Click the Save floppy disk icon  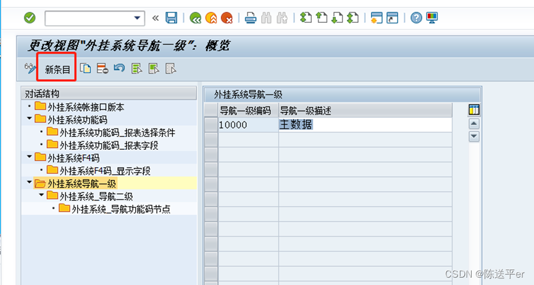(x=171, y=18)
